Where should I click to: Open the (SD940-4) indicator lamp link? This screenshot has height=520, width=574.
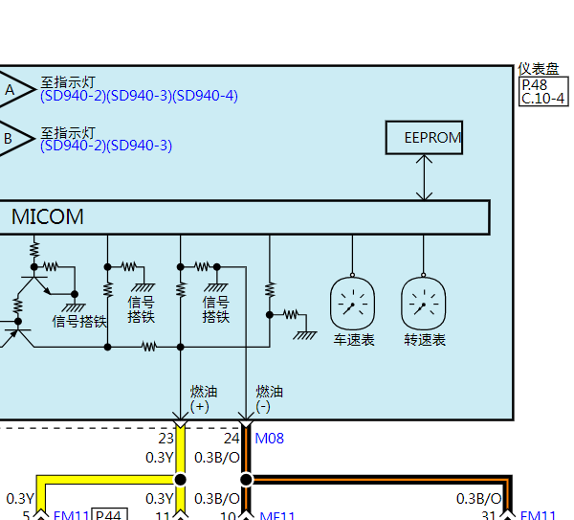[x=205, y=96]
